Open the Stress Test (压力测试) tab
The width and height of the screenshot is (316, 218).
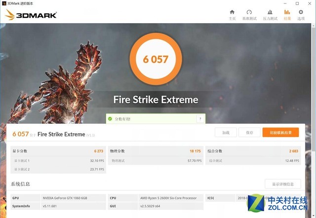pos(270,15)
